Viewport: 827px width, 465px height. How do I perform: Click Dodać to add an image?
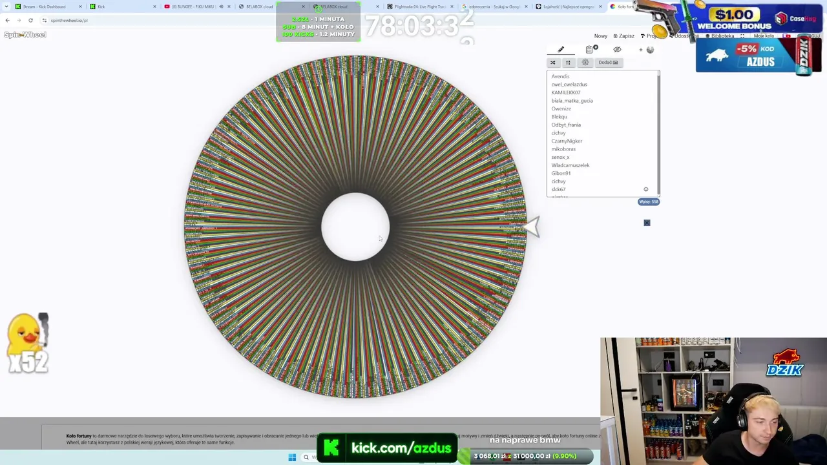tap(608, 63)
